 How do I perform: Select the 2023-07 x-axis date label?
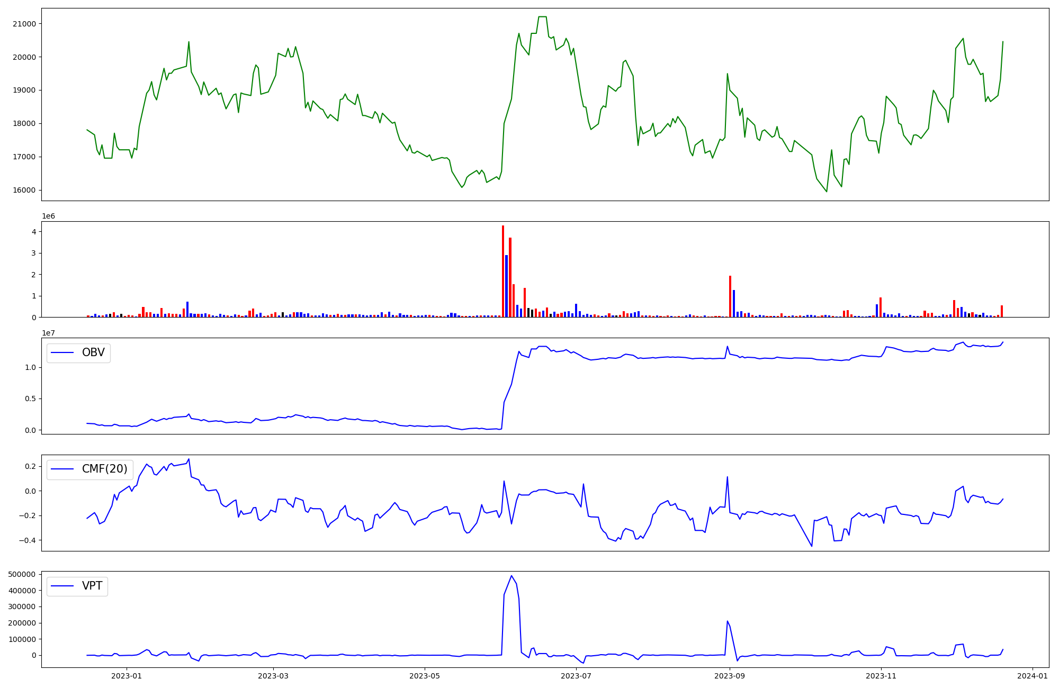click(x=576, y=675)
